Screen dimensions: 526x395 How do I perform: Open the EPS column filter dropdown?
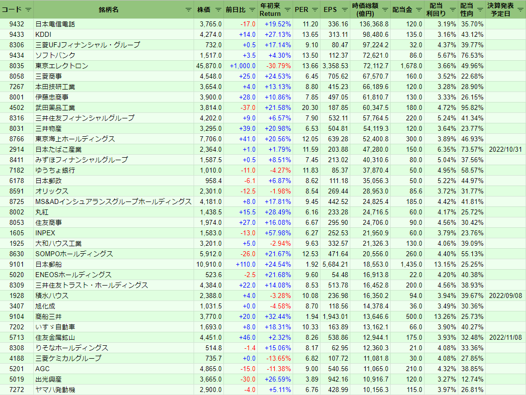345,10
